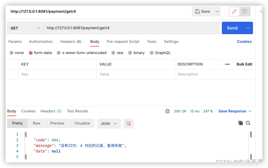Switch to the Authorization tab

click(x=41, y=42)
